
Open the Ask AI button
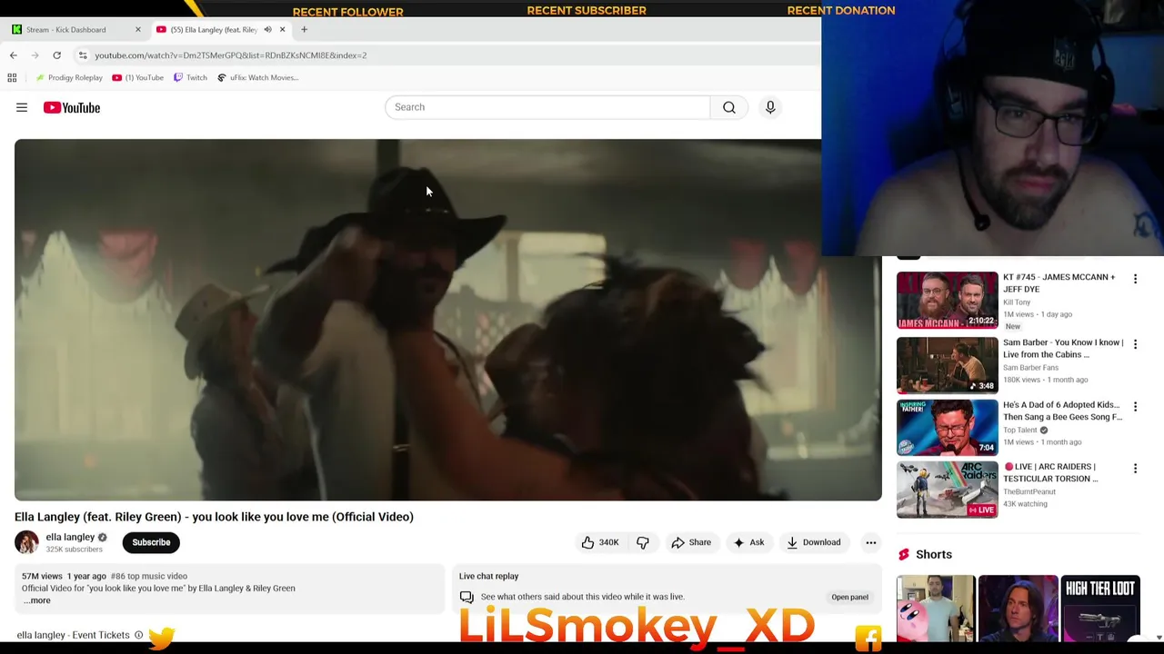pos(748,542)
